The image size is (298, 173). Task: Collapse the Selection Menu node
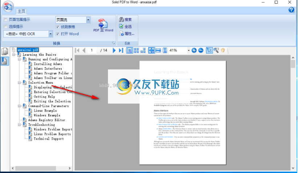click(19, 83)
